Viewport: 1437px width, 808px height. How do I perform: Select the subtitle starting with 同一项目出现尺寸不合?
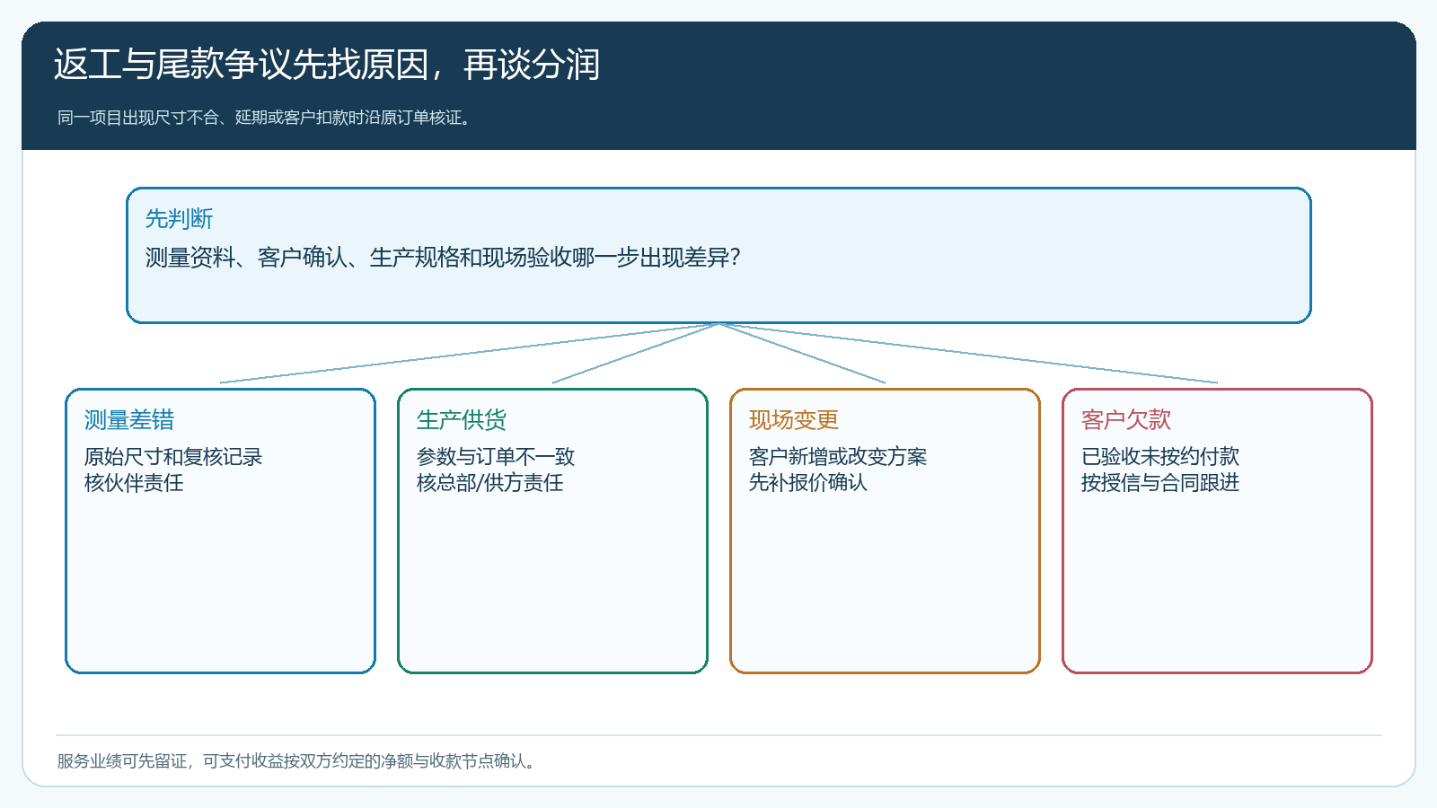(x=264, y=118)
